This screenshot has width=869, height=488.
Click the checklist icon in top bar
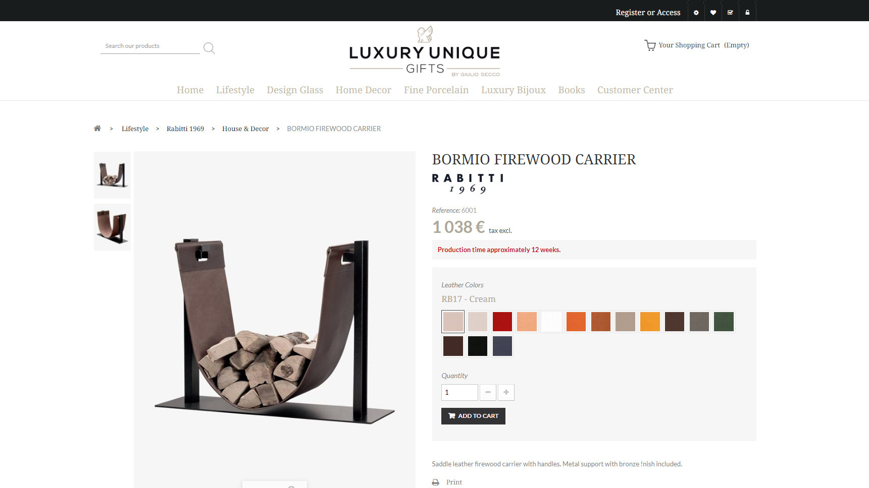[x=730, y=13]
